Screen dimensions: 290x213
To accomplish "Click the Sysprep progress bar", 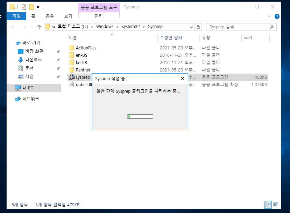I will pyautogui.click(x=140, y=117).
